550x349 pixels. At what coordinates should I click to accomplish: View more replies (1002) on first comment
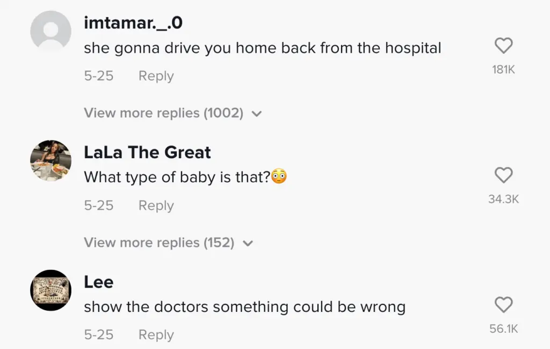[163, 113]
